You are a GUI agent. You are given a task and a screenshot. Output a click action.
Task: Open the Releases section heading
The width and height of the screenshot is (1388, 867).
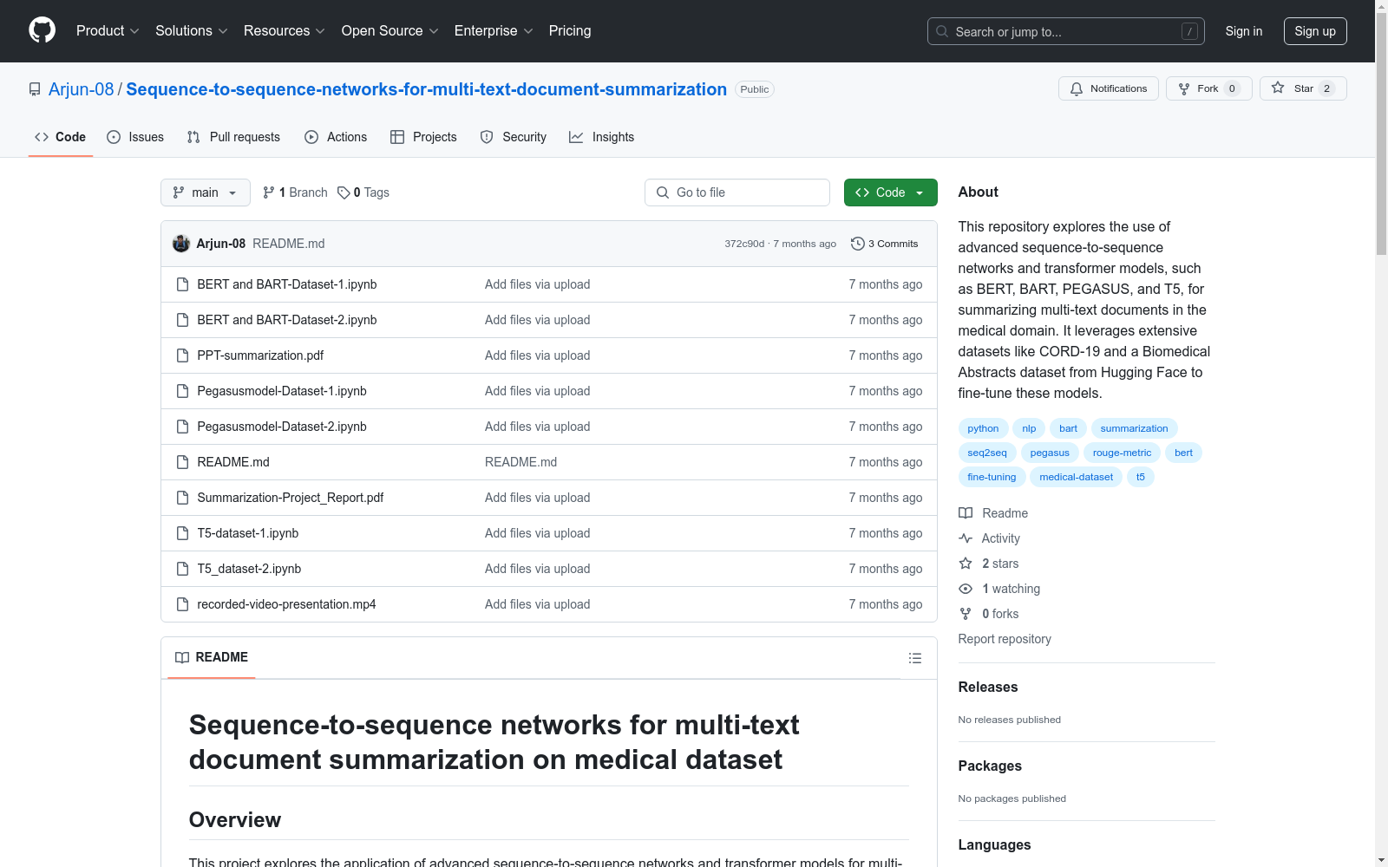[988, 687]
